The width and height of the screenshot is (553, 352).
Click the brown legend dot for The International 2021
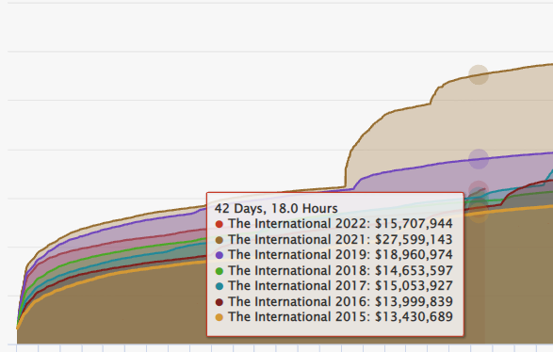(x=219, y=240)
